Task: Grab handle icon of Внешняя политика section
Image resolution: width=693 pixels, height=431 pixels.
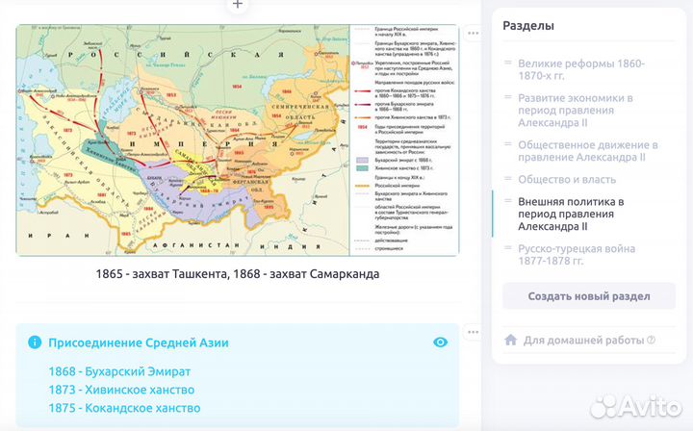Action: point(508,201)
